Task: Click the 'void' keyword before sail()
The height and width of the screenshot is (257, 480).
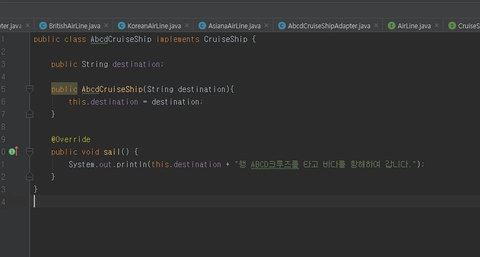Action: (91, 152)
